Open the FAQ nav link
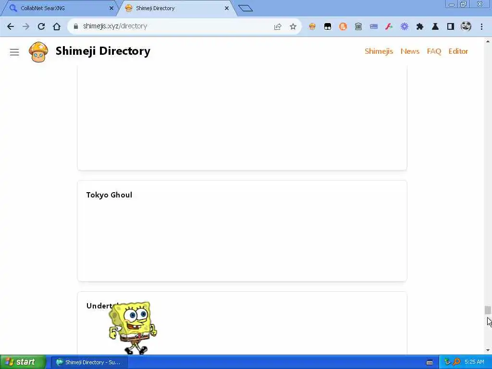The width and height of the screenshot is (492, 369). coord(434,51)
